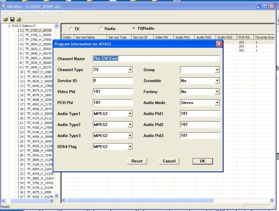This screenshot has width=279, height=211.
Task: Click the Cancel button
Action: click(x=169, y=161)
